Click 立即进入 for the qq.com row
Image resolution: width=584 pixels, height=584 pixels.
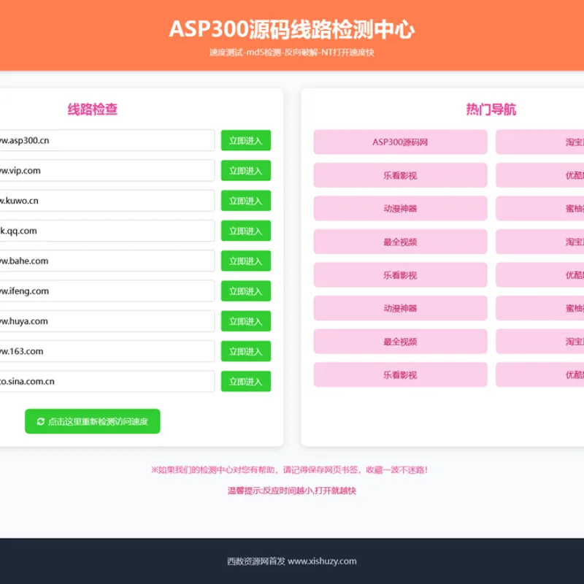(246, 231)
